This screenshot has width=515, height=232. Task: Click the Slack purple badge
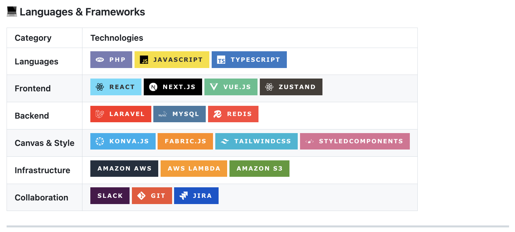(x=110, y=196)
